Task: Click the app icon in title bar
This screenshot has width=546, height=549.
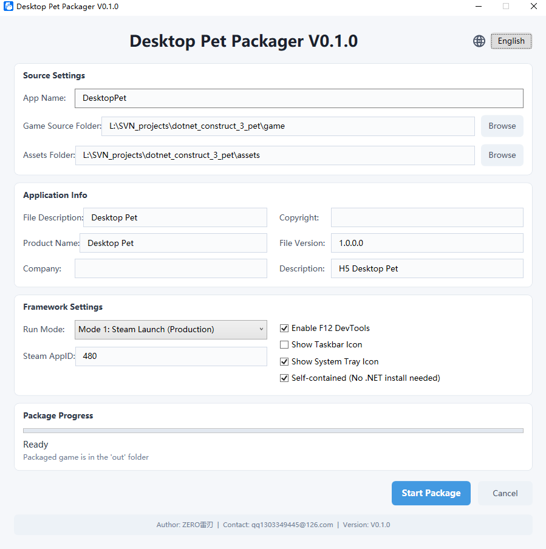Action: point(9,7)
